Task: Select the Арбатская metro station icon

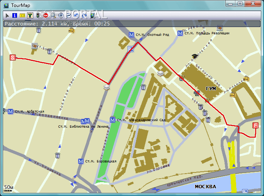Action: [10, 112]
